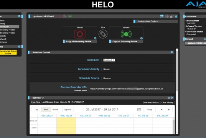
Task: Open Streaming Profiles menu item
Action: coord(8,33)
